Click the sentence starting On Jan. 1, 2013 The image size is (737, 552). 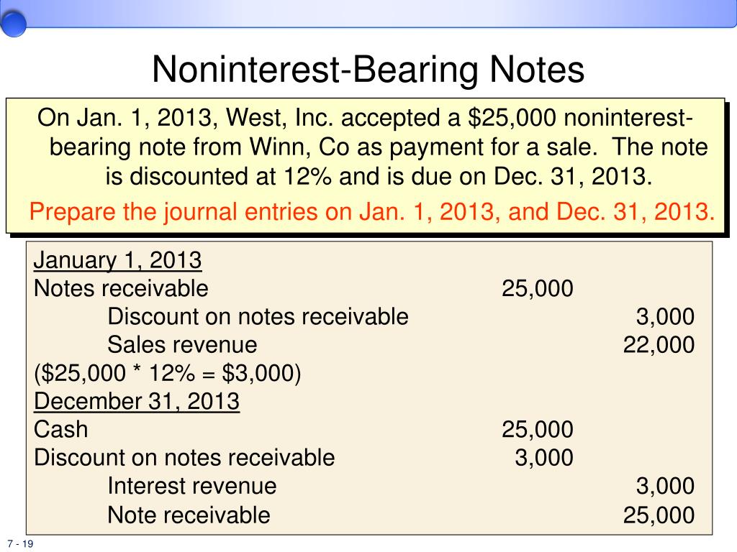point(372,147)
